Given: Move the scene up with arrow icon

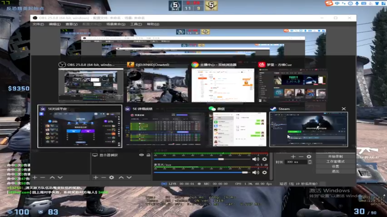Looking at the screenshot, I should pos(52,177).
